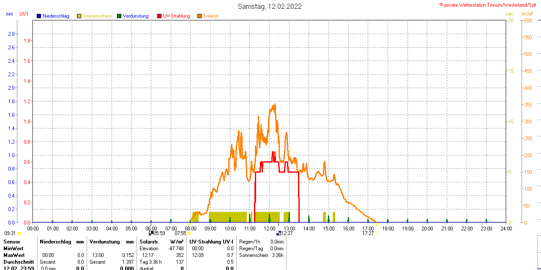541x270 pixels.
Task: Click the sunrise sun icon beside 07:55
Action: pyautogui.click(x=189, y=233)
